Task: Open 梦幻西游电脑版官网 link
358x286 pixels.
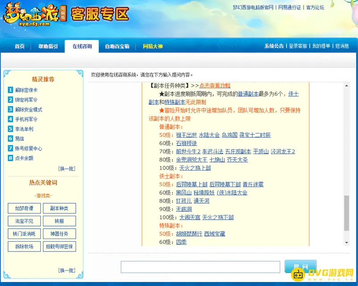Action: tap(253, 8)
